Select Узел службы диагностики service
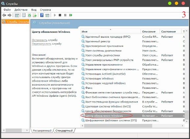 [133, 55]
